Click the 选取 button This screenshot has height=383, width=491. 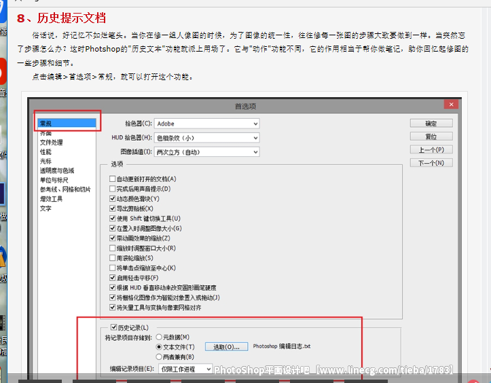[226, 347]
